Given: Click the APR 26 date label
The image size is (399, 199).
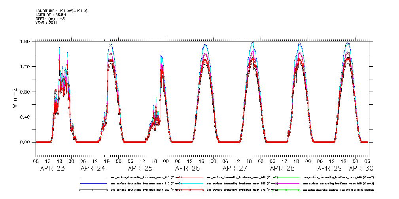Looking at the screenshot, I should click(x=187, y=168).
